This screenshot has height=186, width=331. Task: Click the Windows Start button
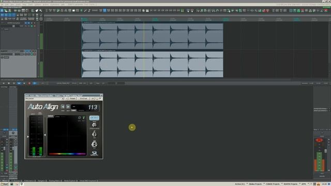pyautogui.click(x=4, y=184)
